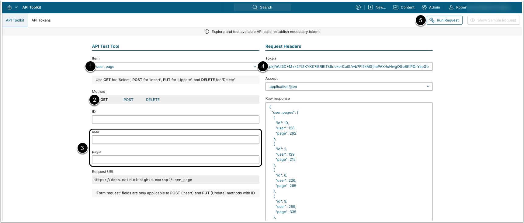Click the Token input field
Image resolution: width=524 pixels, height=223 pixels.
(x=349, y=66)
